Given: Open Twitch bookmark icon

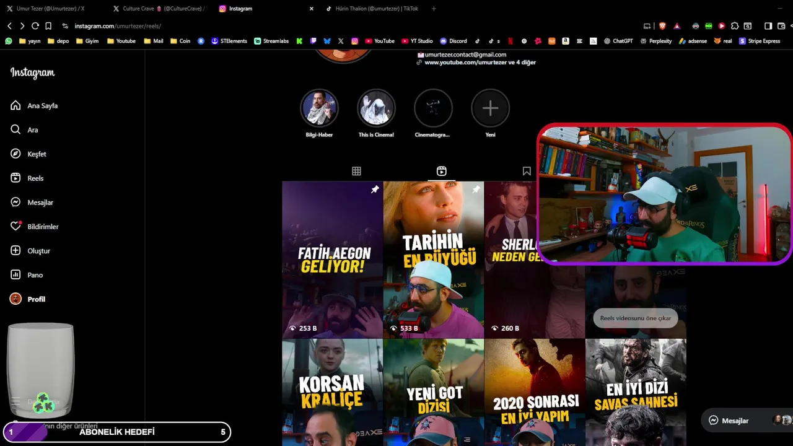Looking at the screenshot, I should tap(313, 41).
